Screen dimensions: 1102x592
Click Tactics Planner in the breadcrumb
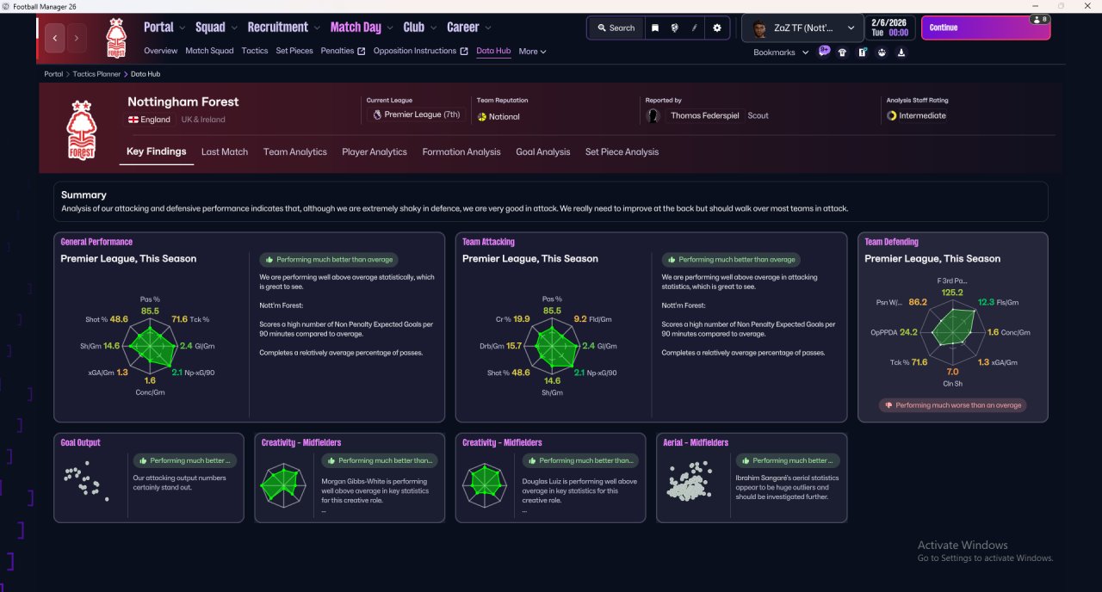tap(96, 74)
